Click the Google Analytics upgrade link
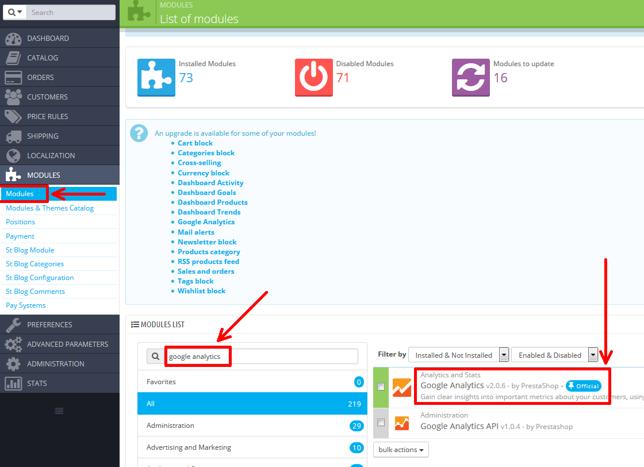This screenshot has width=644, height=467. pos(206,222)
